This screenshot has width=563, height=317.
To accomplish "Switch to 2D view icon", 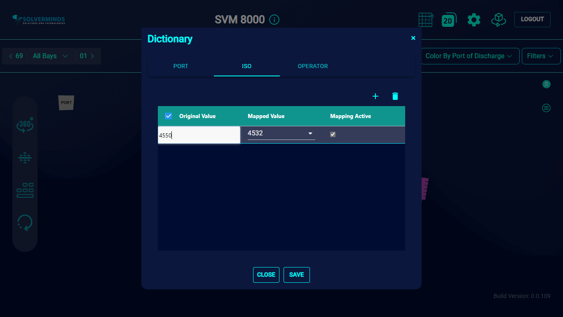I will click(448, 20).
